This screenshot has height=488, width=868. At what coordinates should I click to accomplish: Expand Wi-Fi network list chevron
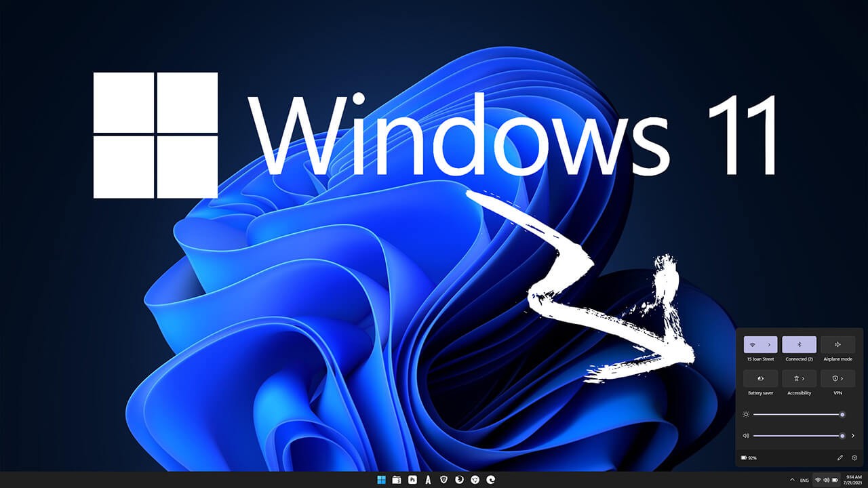770,344
